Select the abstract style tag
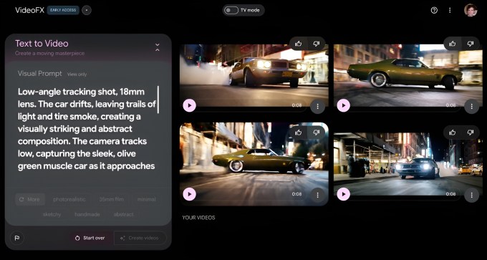The width and height of the screenshot is (487, 260). coord(124,214)
